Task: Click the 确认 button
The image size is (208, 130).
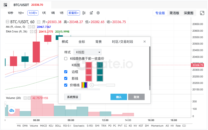Action: click(x=119, y=97)
